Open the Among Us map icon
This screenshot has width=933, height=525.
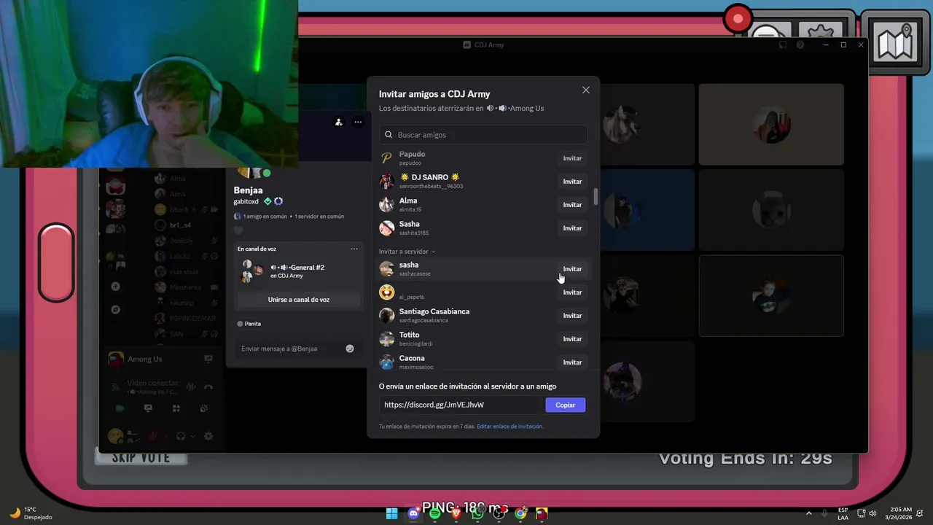tap(896, 44)
